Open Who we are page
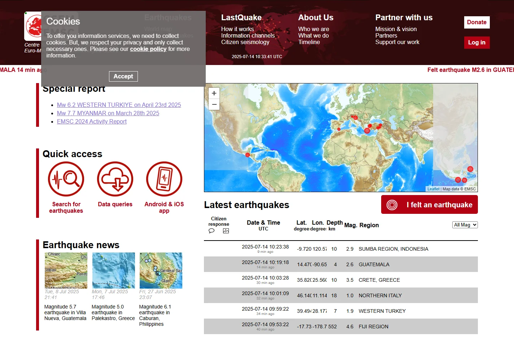This screenshot has width=514, height=337. click(314, 29)
